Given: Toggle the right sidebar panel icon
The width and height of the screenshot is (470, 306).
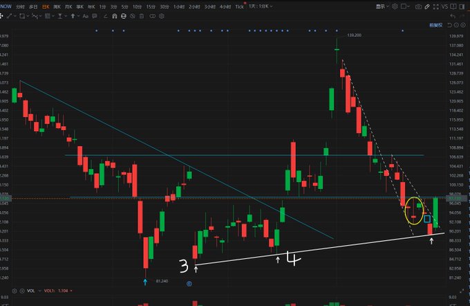Looking at the screenshot, I should pos(462,7).
